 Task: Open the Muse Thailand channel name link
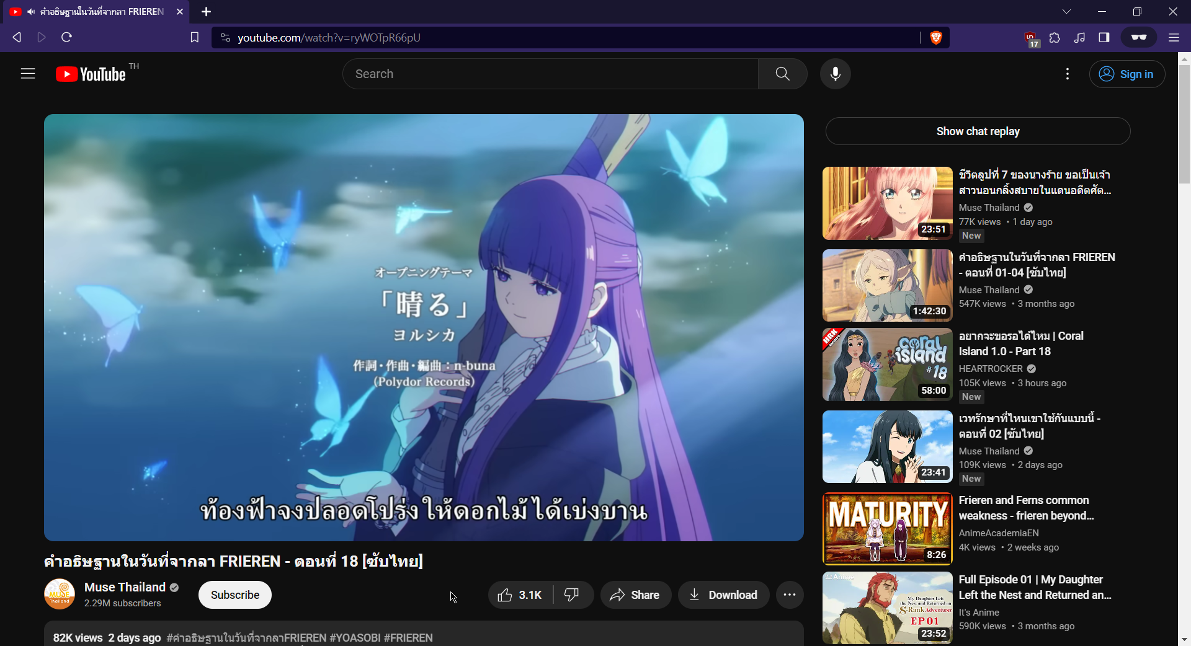(125, 587)
